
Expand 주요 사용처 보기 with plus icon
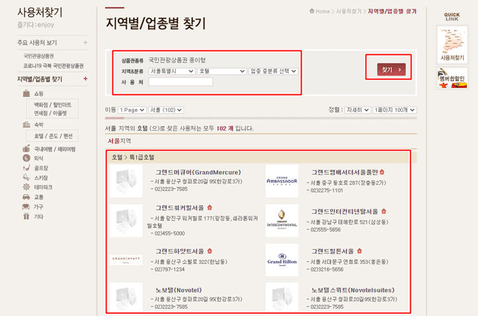[85, 43]
